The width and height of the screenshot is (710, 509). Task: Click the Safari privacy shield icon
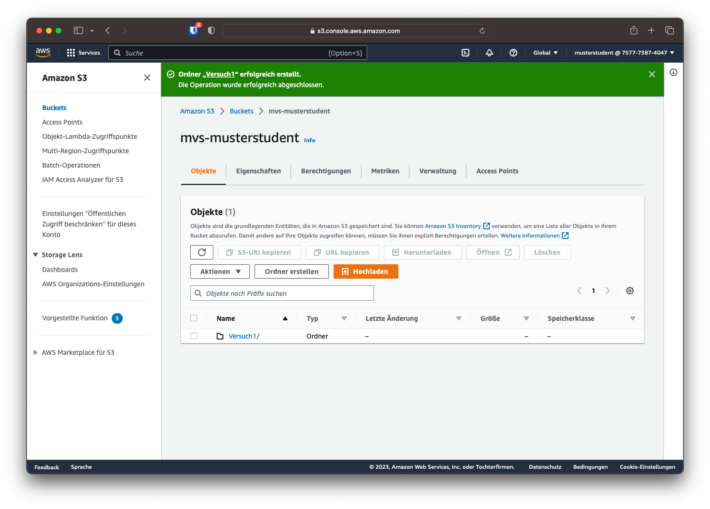pyautogui.click(x=211, y=31)
